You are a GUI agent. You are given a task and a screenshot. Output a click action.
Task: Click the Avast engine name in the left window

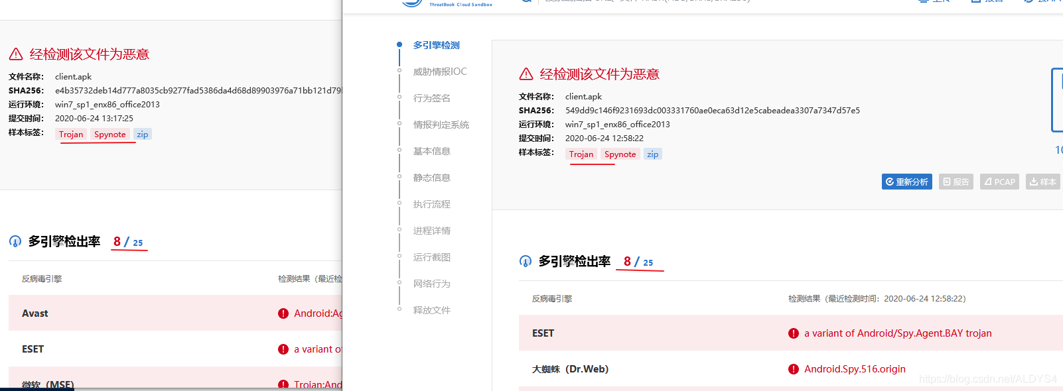pyautogui.click(x=35, y=313)
